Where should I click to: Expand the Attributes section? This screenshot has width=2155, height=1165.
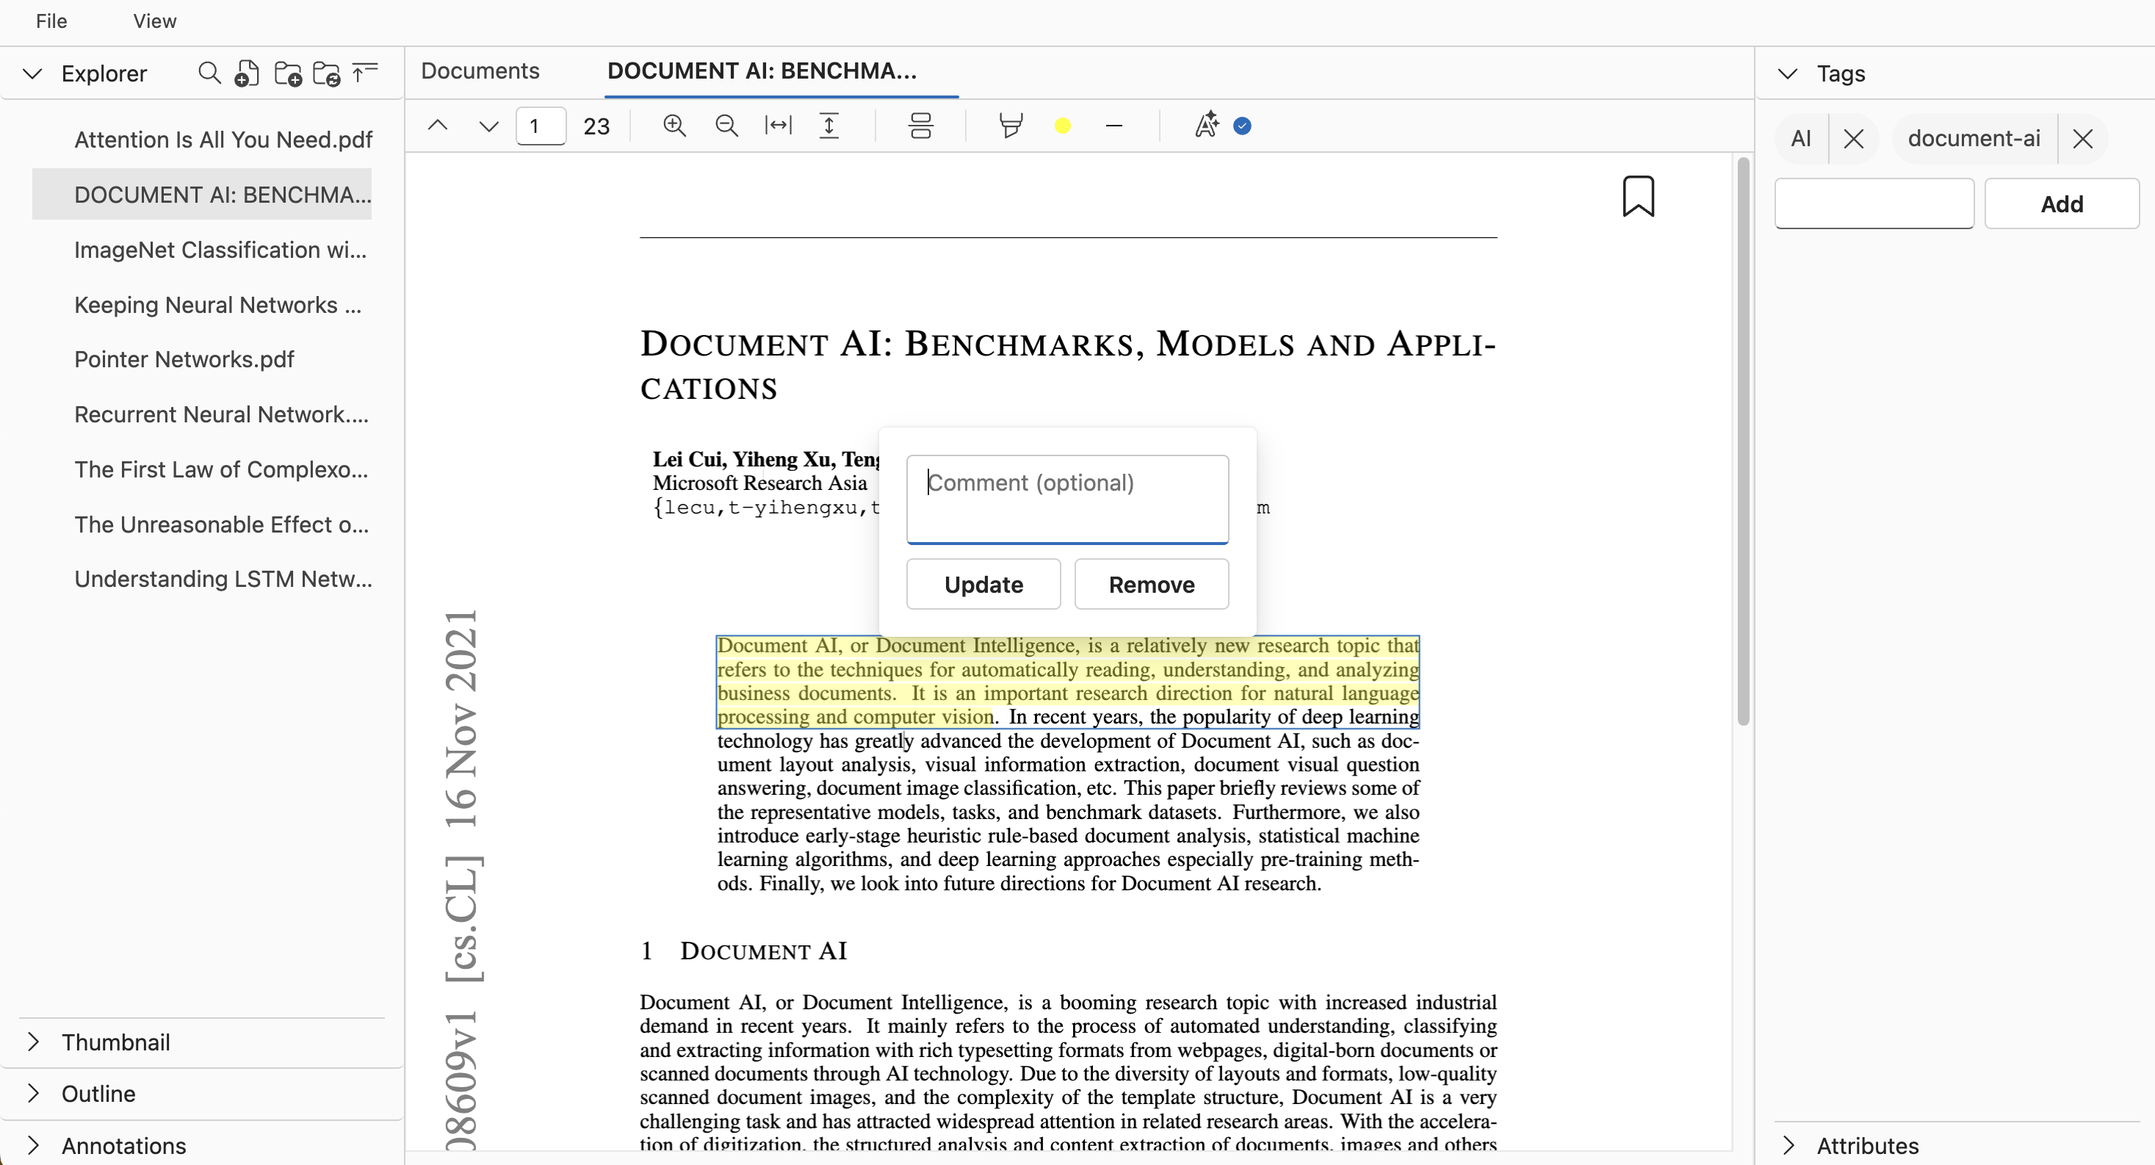point(1788,1146)
